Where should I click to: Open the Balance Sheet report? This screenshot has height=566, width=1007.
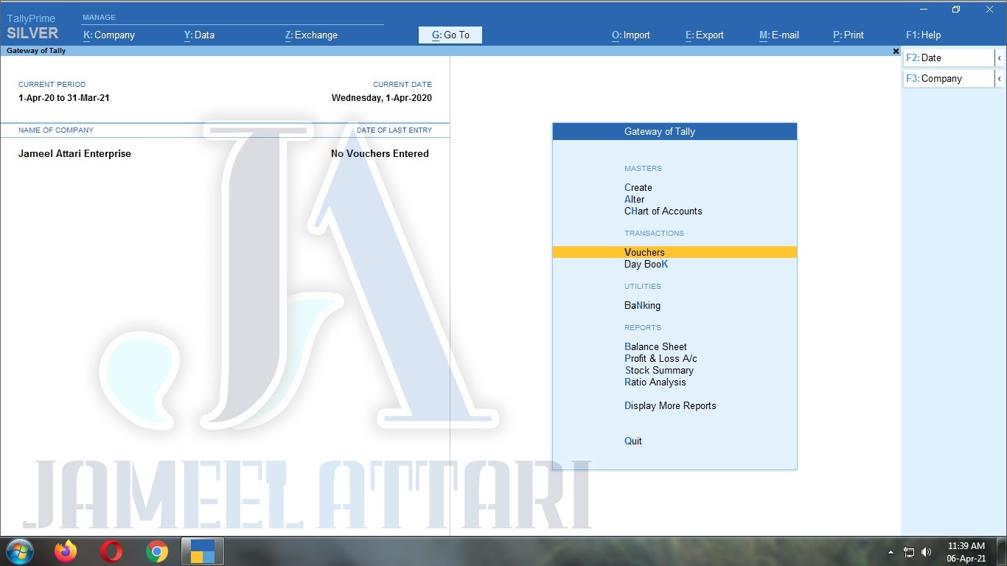pos(656,346)
